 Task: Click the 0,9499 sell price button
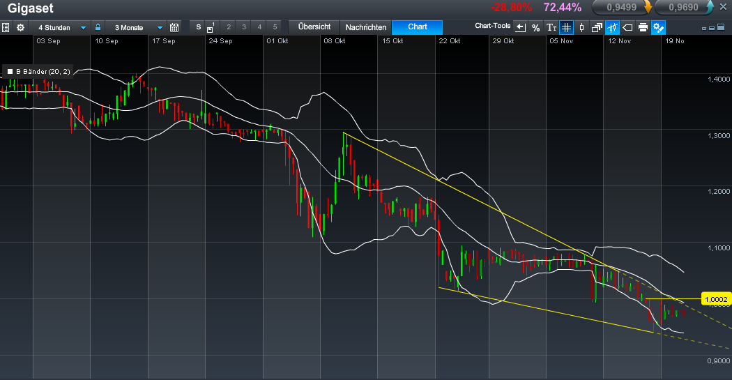tap(620, 8)
